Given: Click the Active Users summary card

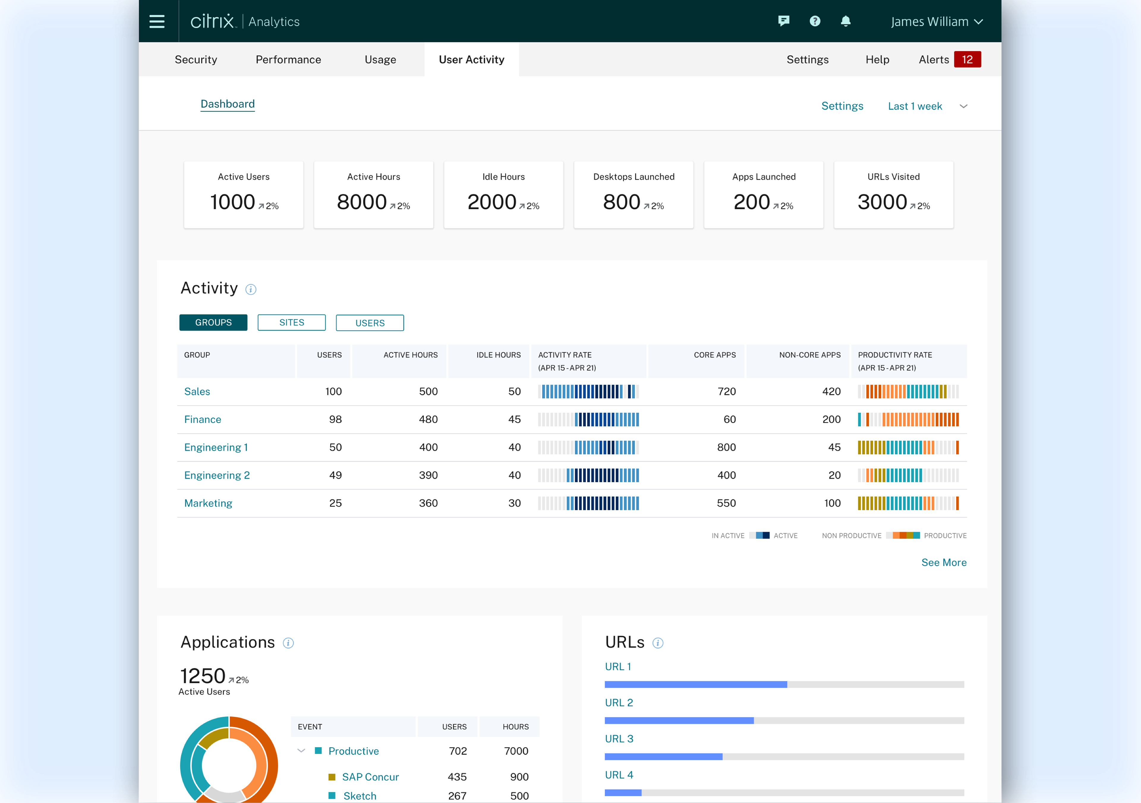Looking at the screenshot, I should 244,195.
